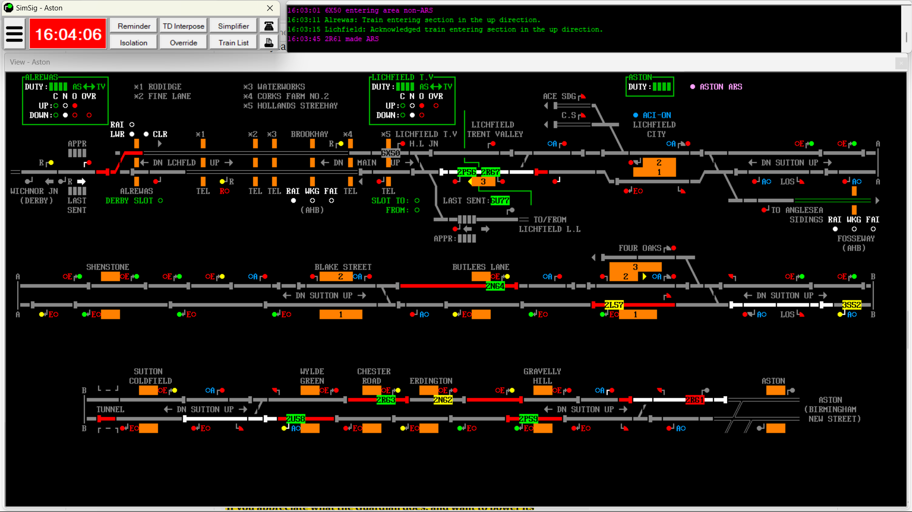912x512 pixels.
Task: Click Four Oaks platform 3 block
Action: pyautogui.click(x=635, y=267)
